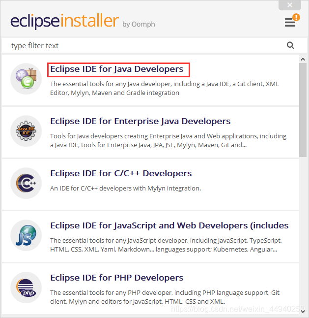Click the JavaScript package description text
This screenshot has width=309, height=318.
point(166,245)
